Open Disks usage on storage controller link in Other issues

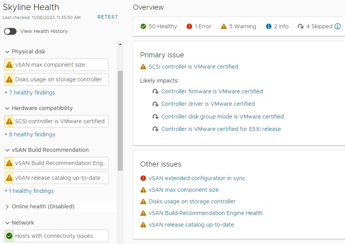[192, 201]
